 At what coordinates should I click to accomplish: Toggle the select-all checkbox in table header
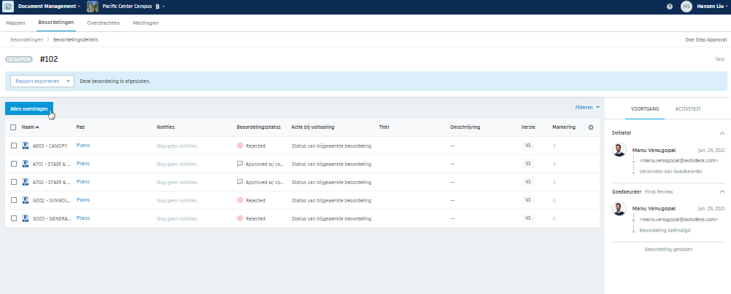point(13,127)
